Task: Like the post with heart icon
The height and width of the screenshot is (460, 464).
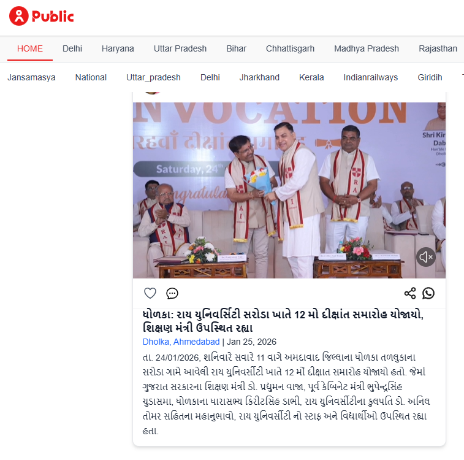Action: [150, 293]
